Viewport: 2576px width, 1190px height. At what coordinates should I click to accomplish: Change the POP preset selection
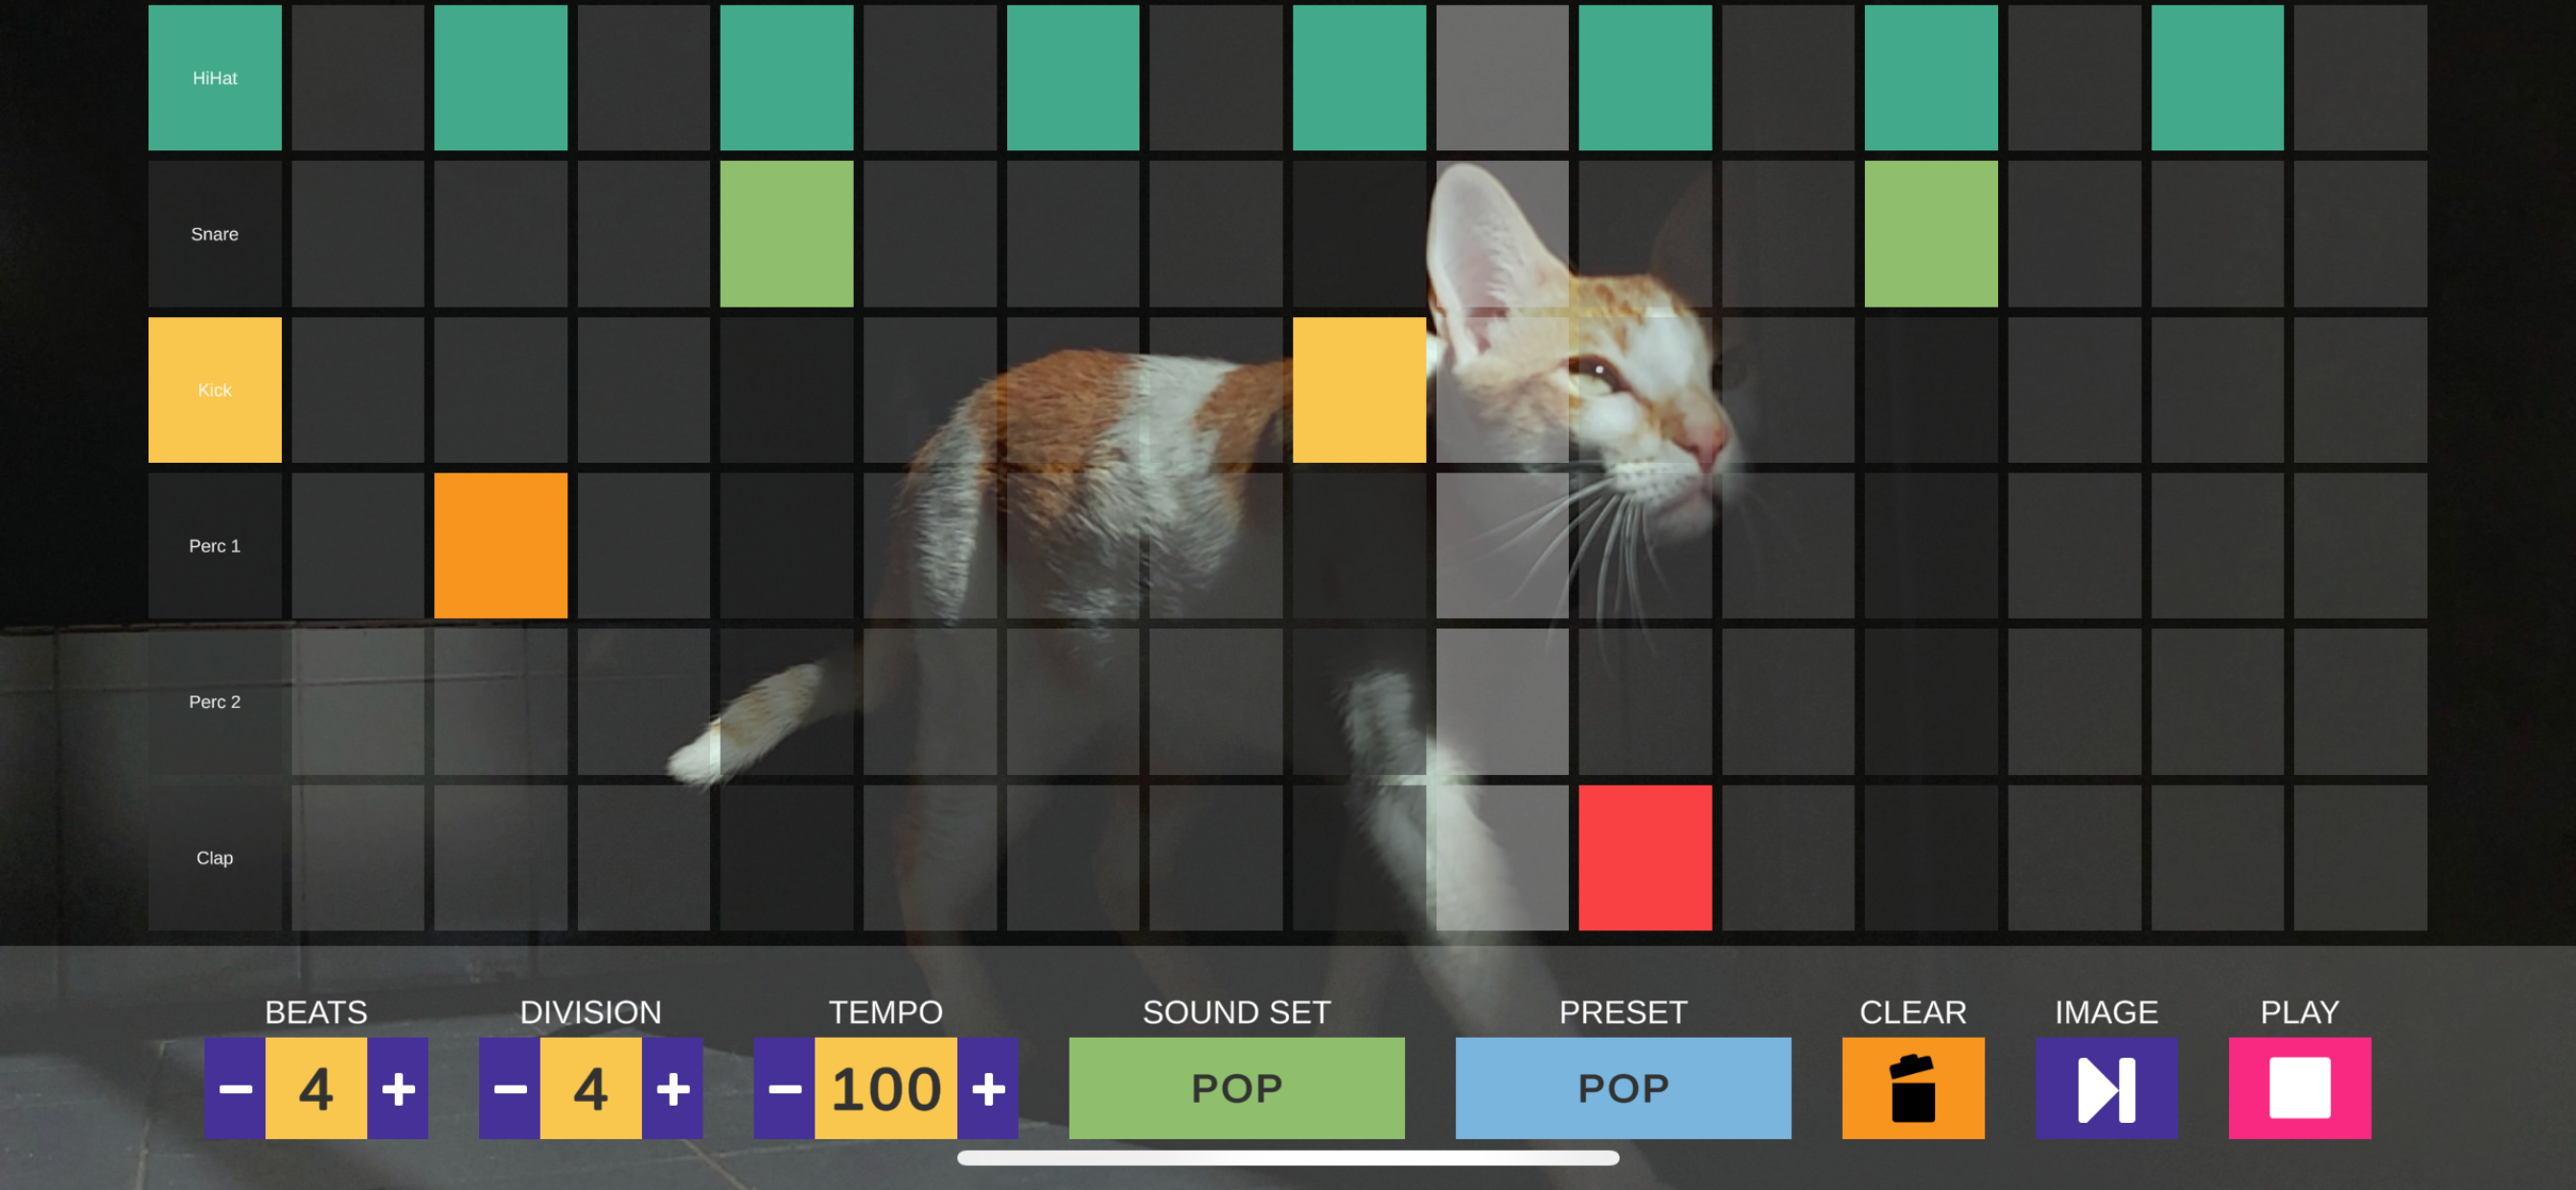(x=1623, y=1087)
